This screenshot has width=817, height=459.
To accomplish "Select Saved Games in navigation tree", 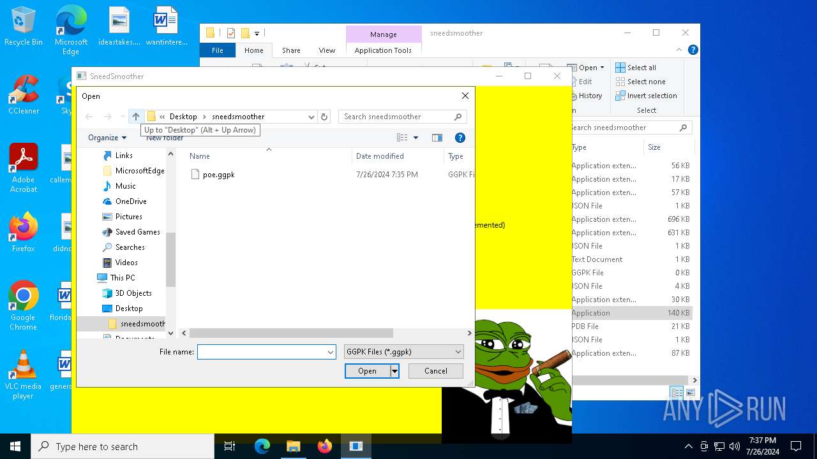I will click(x=137, y=232).
